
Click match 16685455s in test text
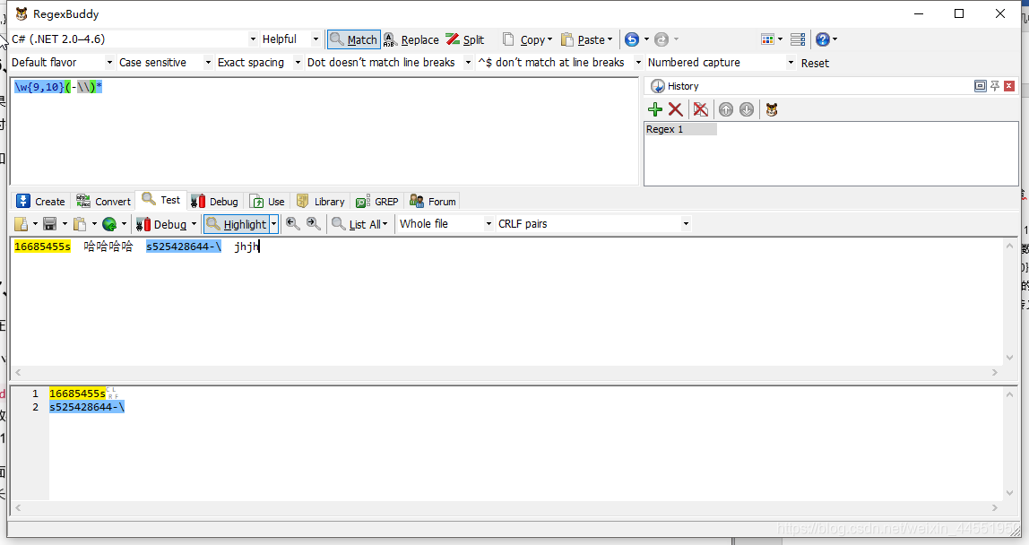42,247
